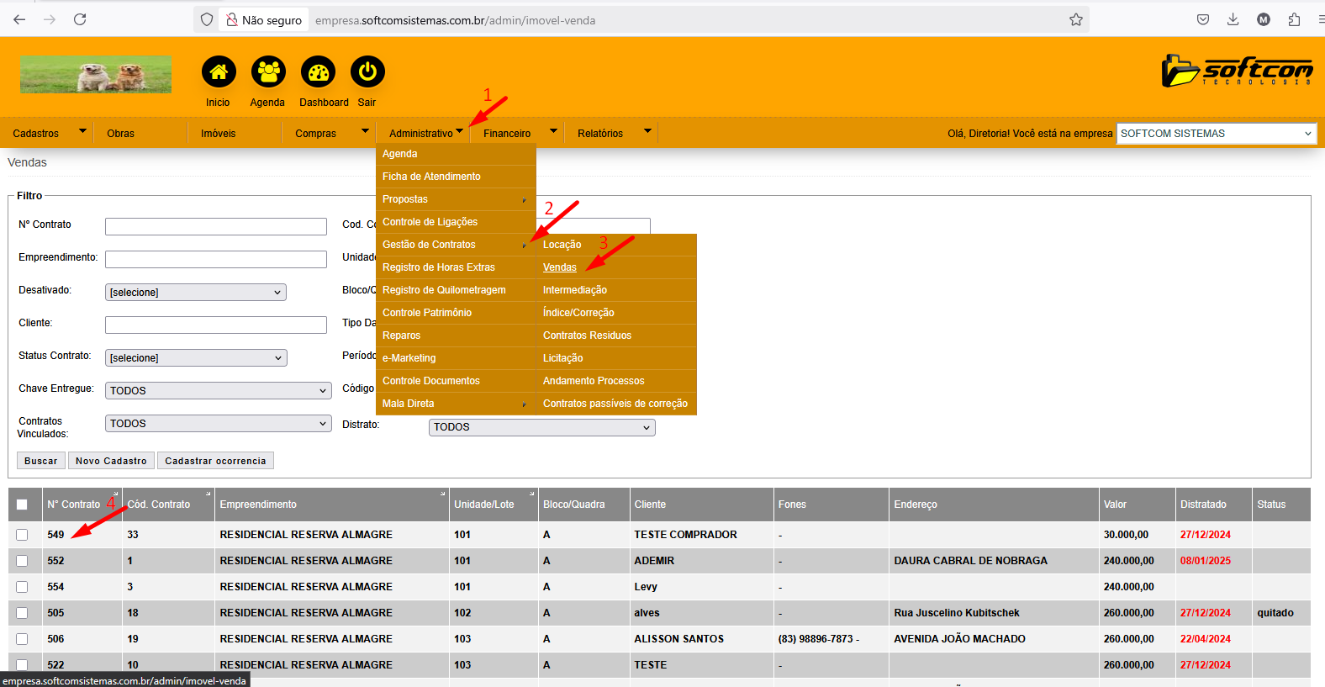Check the box for contract 549

[x=22, y=535]
